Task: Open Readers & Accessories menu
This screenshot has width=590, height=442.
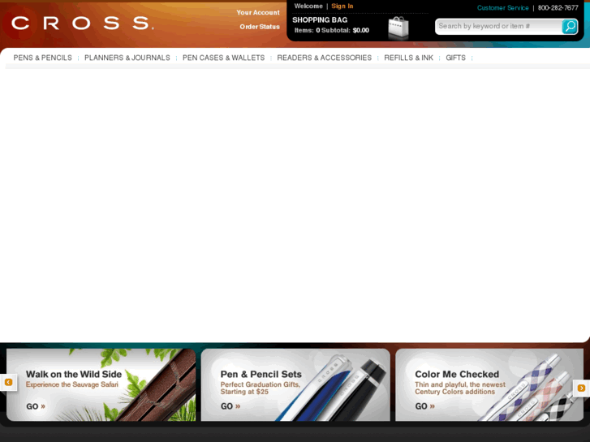Action: tap(325, 58)
